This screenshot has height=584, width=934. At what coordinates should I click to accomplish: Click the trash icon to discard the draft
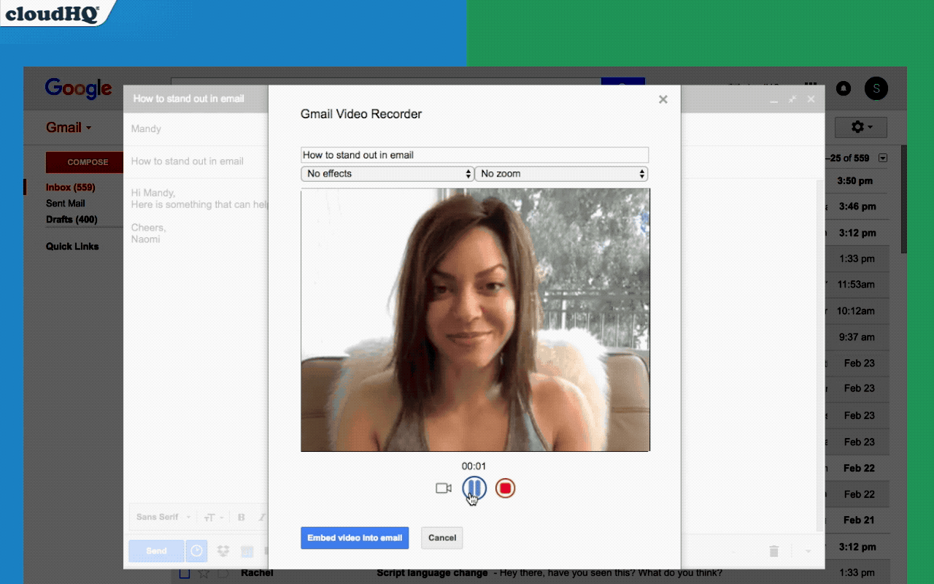(x=773, y=550)
